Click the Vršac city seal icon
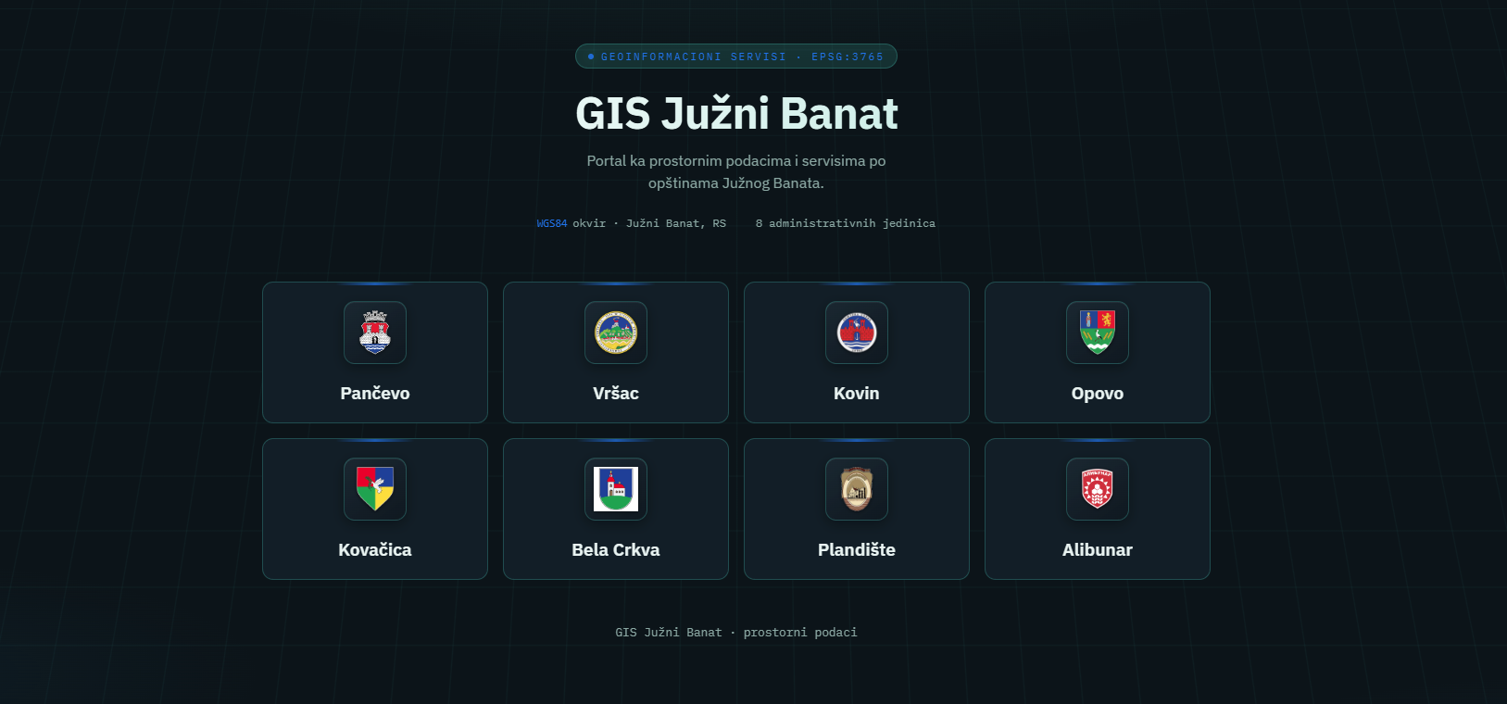The width and height of the screenshot is (1507, 704). tap(616, 333)
